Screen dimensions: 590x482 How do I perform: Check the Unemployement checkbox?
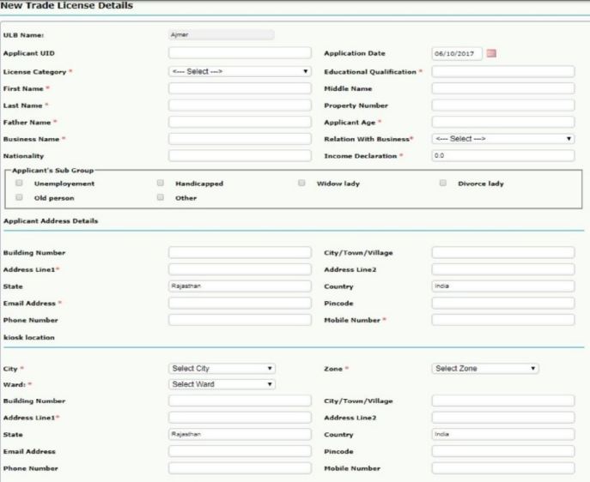pos(19,184)
